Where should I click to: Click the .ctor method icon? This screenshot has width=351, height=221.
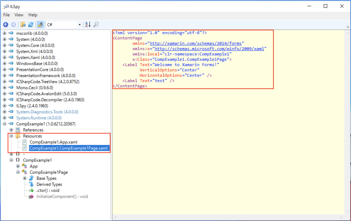point(31,190)
